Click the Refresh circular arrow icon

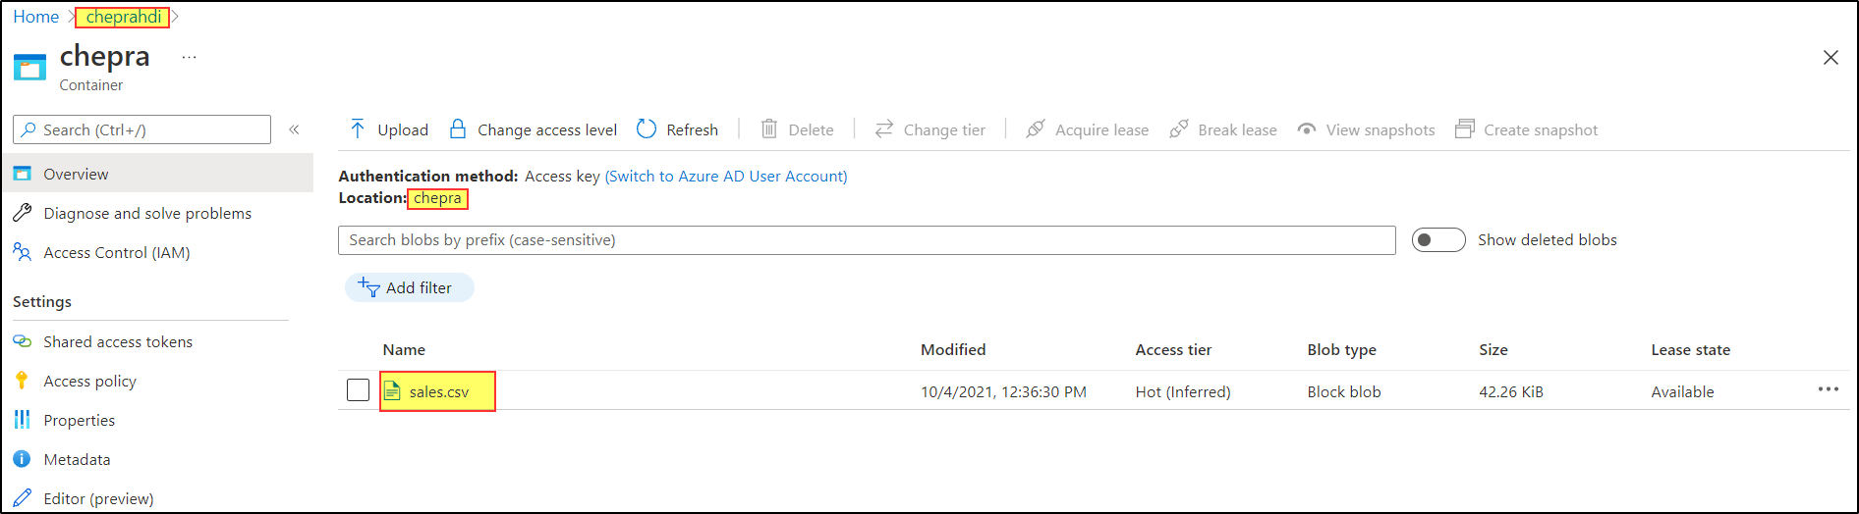[x=647, y=129]
